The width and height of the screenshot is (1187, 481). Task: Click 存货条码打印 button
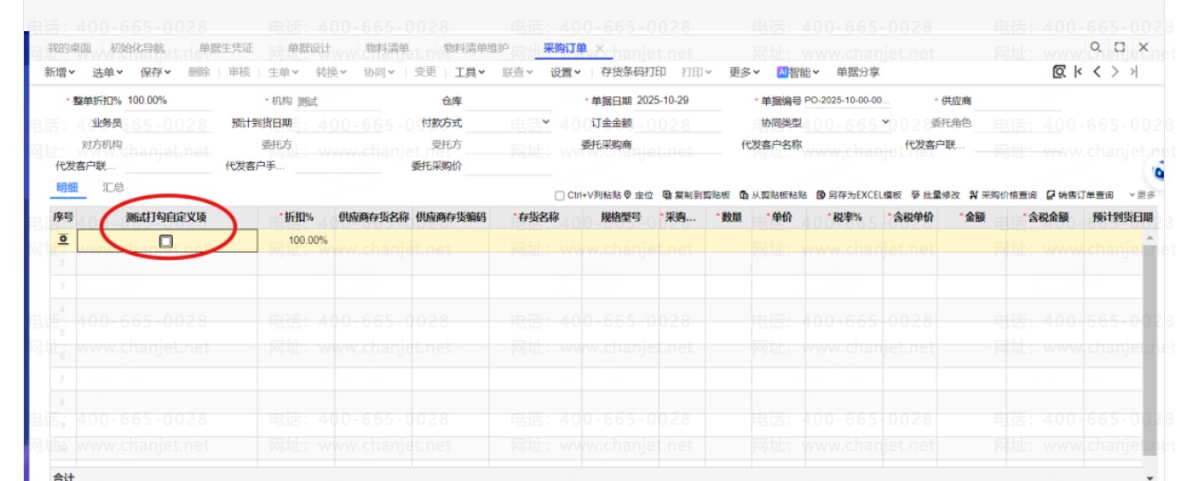pyautogui.click(x=633, y=72)
